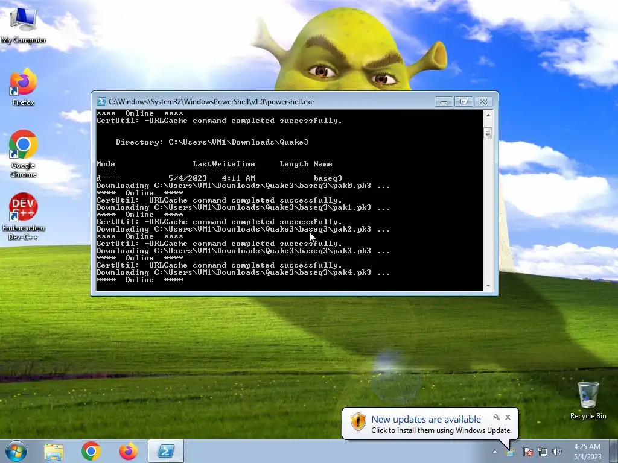Click the 'Downloading ...pak4.pk3' line
Viewport: 618px width, 463px height.
(x=243, y=272)
